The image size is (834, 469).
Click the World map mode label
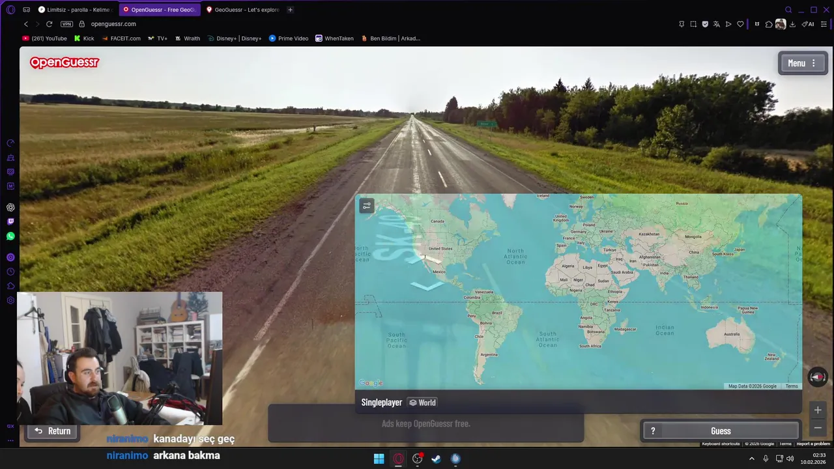[x=422, y=403]
